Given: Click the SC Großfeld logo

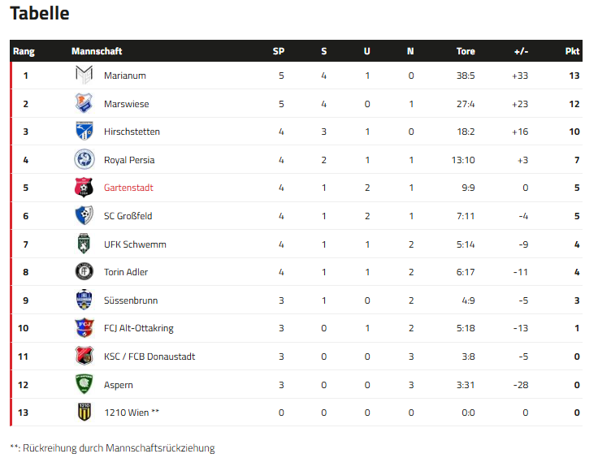Looking at the screenshot, I should click(x=84, y=216).
